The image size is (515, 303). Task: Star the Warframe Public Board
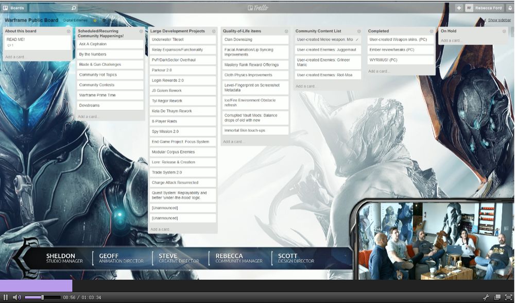point(95,21)
